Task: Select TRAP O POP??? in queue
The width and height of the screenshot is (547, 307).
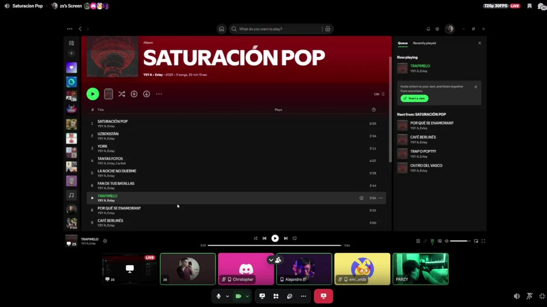Action: (439, 153)
